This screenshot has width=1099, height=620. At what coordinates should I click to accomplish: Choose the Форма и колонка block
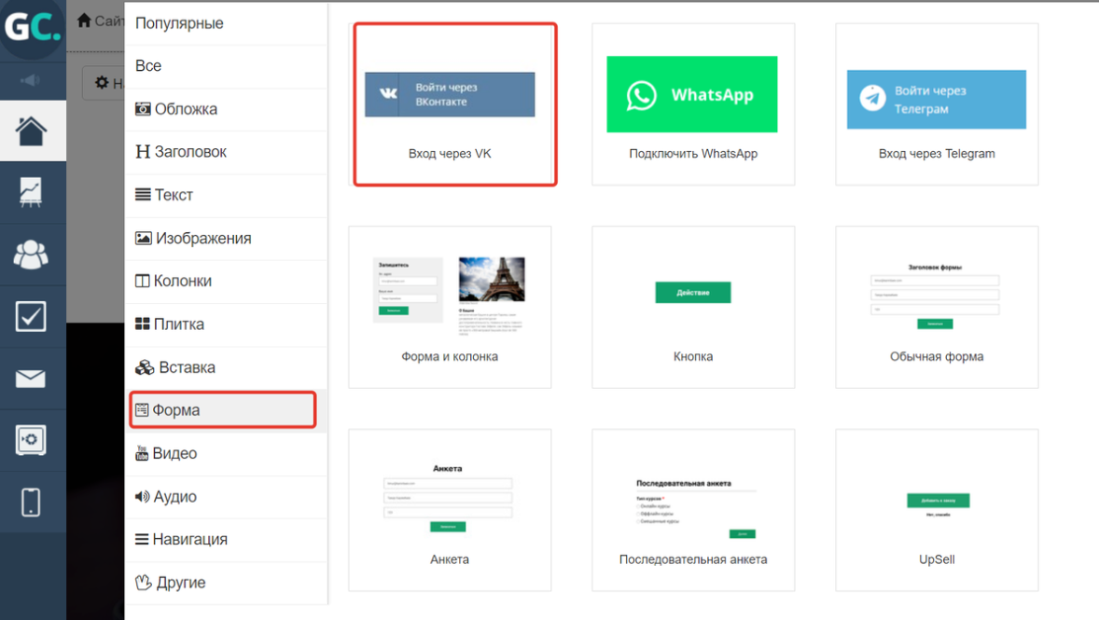tap(450, 307)
